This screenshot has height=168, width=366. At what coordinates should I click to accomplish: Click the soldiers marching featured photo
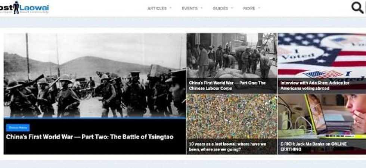pyautogui.click(x=95, y=75)
